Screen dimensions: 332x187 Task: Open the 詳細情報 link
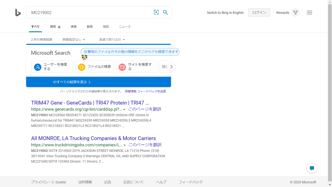click(x=131, y=91)
